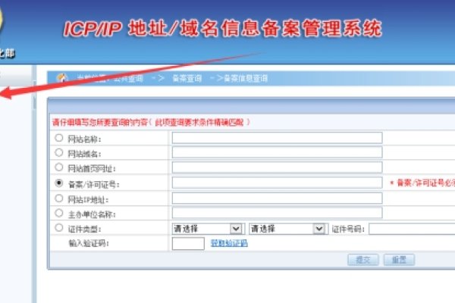Image resolution: width=455 pixels, height=303 pixels.
Task: Open the first 请选择 dropdown
Action: click(206, 228)
